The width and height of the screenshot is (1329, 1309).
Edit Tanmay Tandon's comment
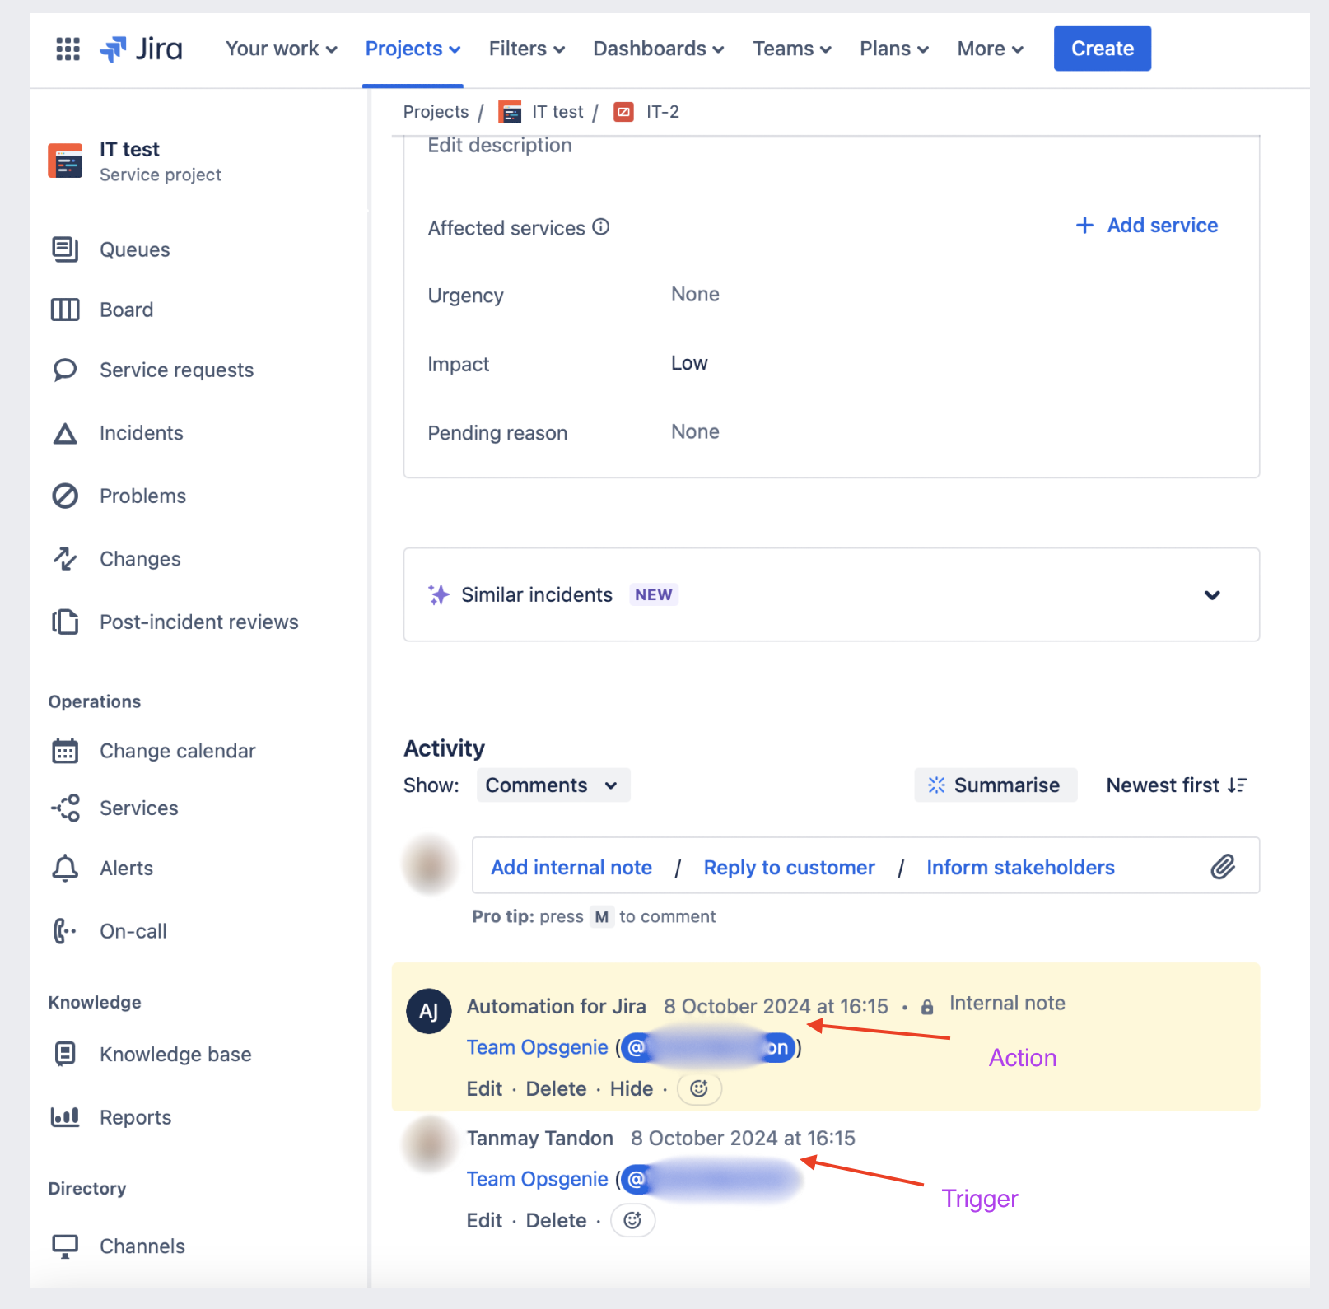pyautogui.click(x=484, y=1220)
